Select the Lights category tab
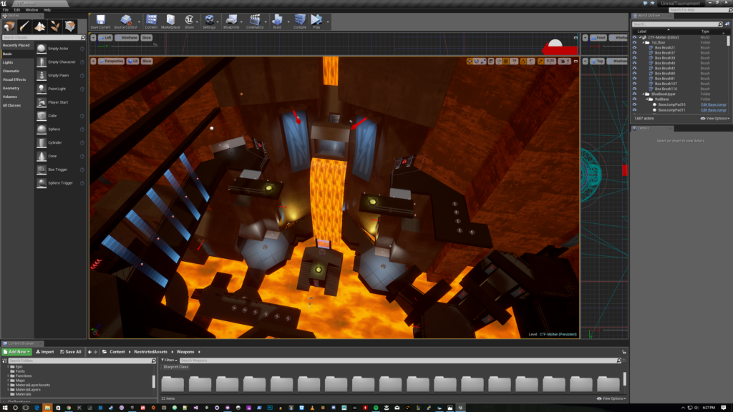Viewport: 733px width, 412px height. (x=8, y=63)
